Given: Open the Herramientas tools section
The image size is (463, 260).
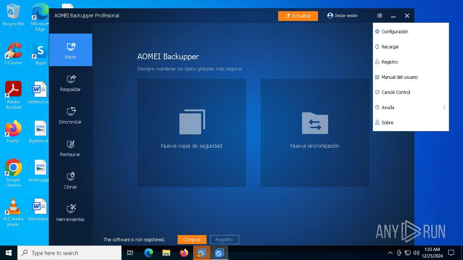Looking at the screenshot, I should [x=71, y=212].
